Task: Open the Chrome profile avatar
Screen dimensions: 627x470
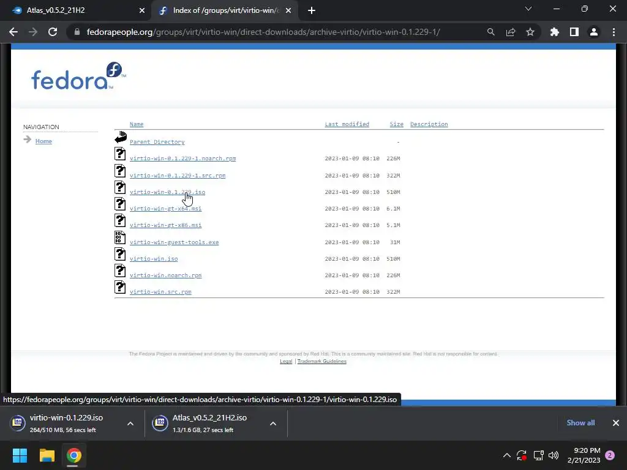Action: (x=594, y=32)
